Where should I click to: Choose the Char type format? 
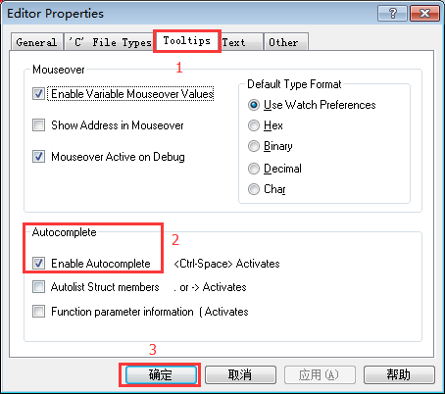pos(254,189)
